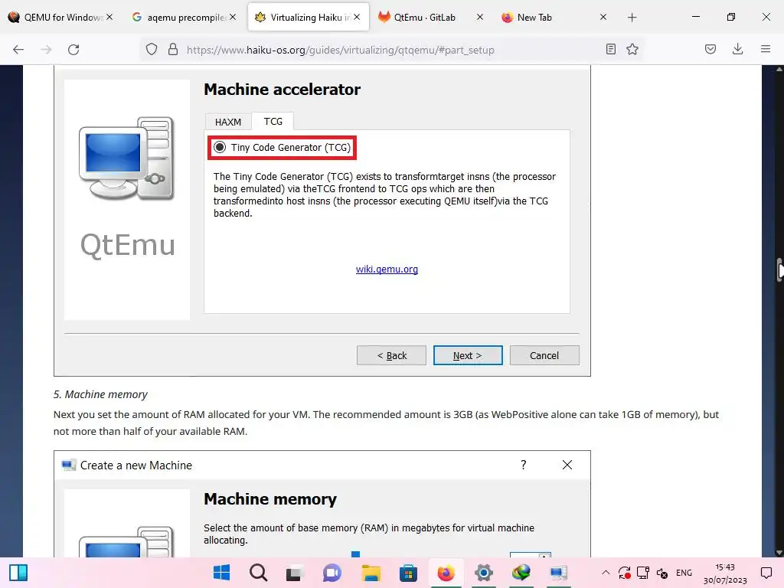This screenshot has width=784, height=588.
Task: Close the QtEmu GitLab tab
Action: point(479,17)
